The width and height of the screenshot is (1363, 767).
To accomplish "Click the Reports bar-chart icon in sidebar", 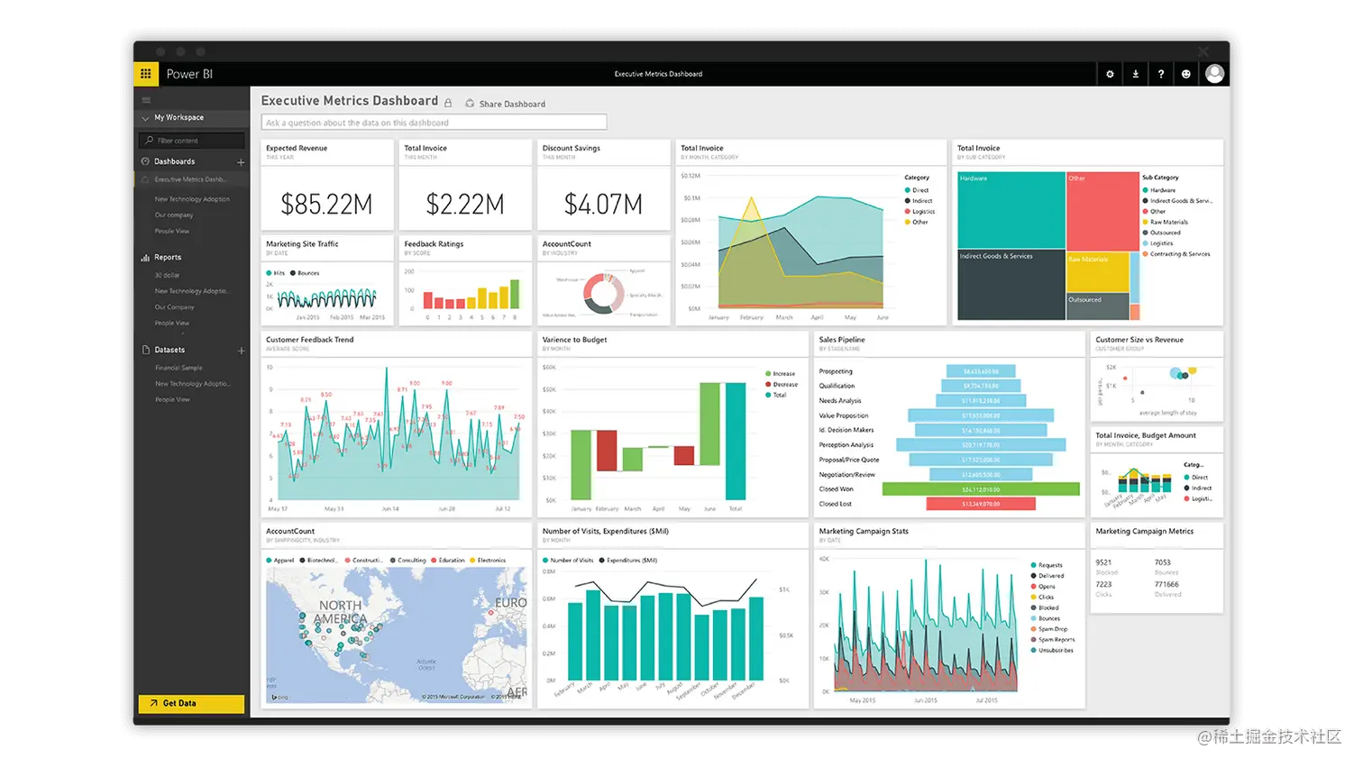I will (x=144, y=257).
